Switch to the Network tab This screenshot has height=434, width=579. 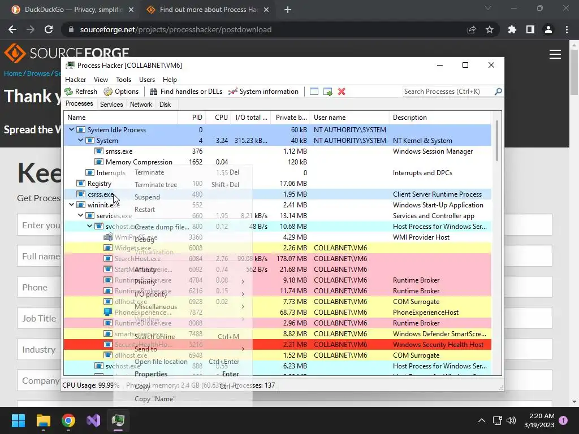[141, 105]
